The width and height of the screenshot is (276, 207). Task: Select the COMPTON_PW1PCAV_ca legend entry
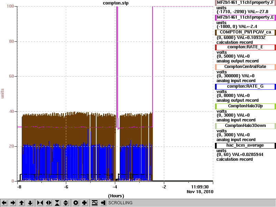pos(245,32)
